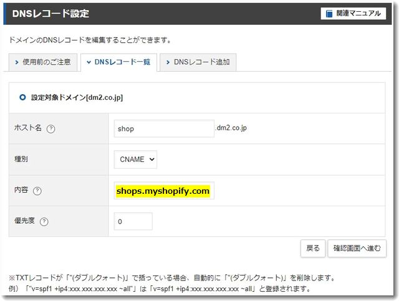The height and width of the screenshot is (301, 399).
Task: Click the arrow icon on DNSレコード追加 tab
Action: tap(168, 62)
